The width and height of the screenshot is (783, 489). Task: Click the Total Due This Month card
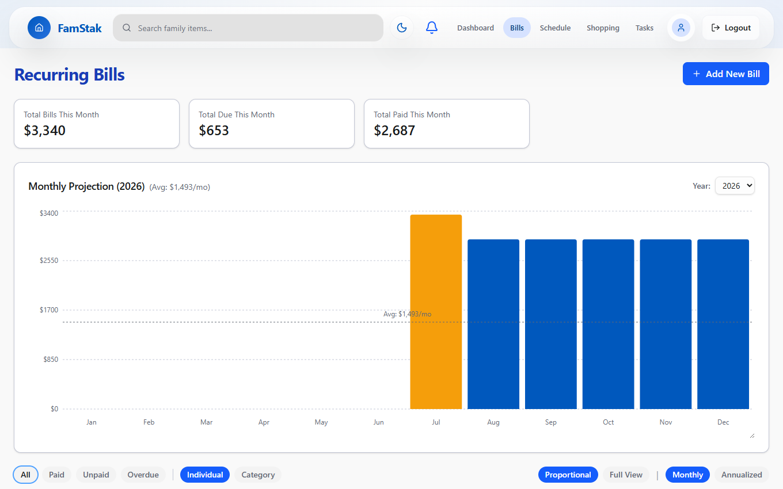pyautogui.click(x=272, y=124)
